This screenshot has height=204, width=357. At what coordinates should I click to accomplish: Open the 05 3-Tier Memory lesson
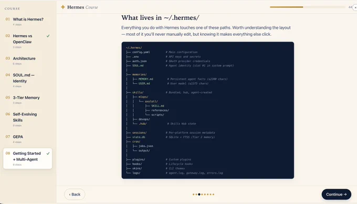(27, 100)
